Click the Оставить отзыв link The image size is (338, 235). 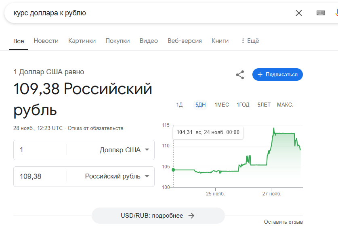point(283,222)
